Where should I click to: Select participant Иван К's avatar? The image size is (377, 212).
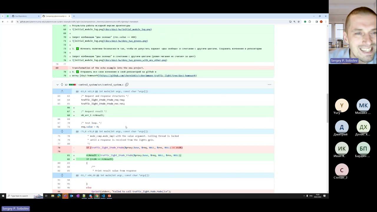[342, 149]
